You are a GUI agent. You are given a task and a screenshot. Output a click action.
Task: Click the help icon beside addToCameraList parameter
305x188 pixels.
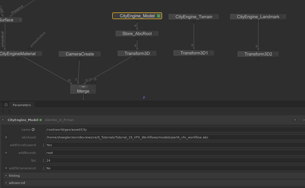point(6,168)
